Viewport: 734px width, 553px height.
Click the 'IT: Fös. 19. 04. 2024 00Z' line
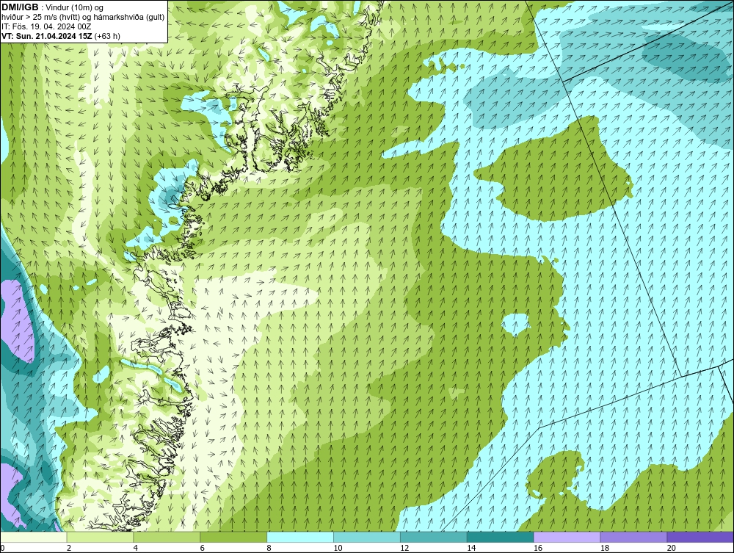(46, 26)
